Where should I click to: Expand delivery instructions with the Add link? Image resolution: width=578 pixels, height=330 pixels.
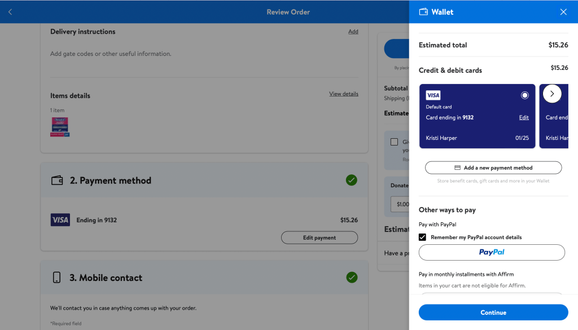tap(353, 31)
